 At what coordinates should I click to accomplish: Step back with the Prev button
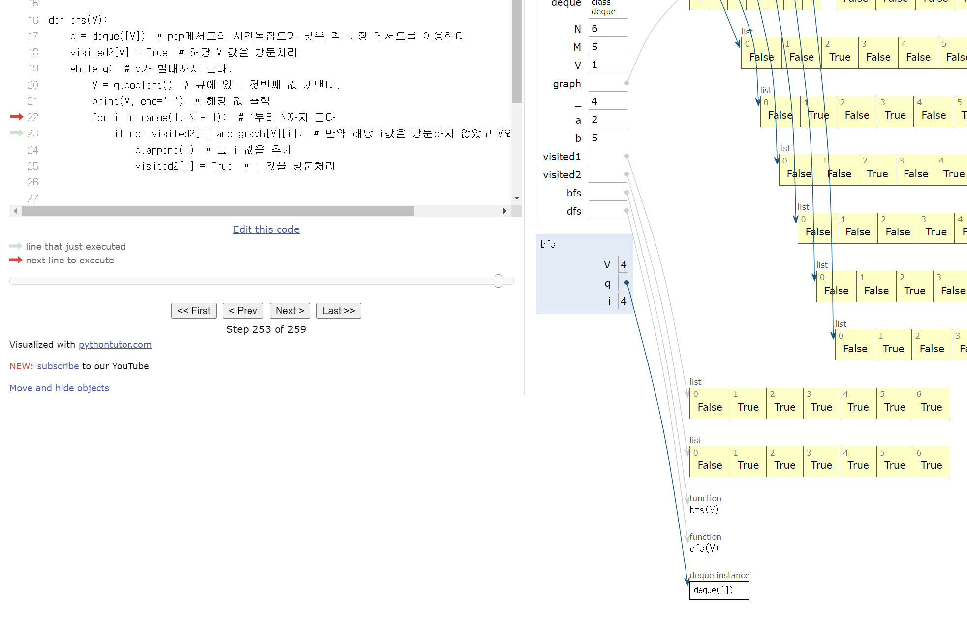tap(243, 311)
